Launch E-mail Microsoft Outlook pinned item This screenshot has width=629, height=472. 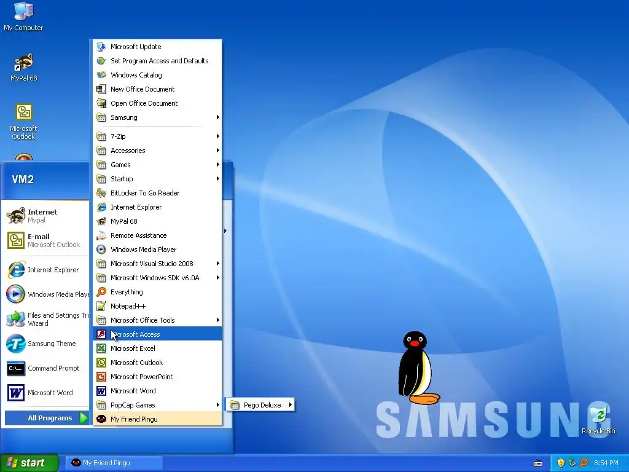coord(45,240)
